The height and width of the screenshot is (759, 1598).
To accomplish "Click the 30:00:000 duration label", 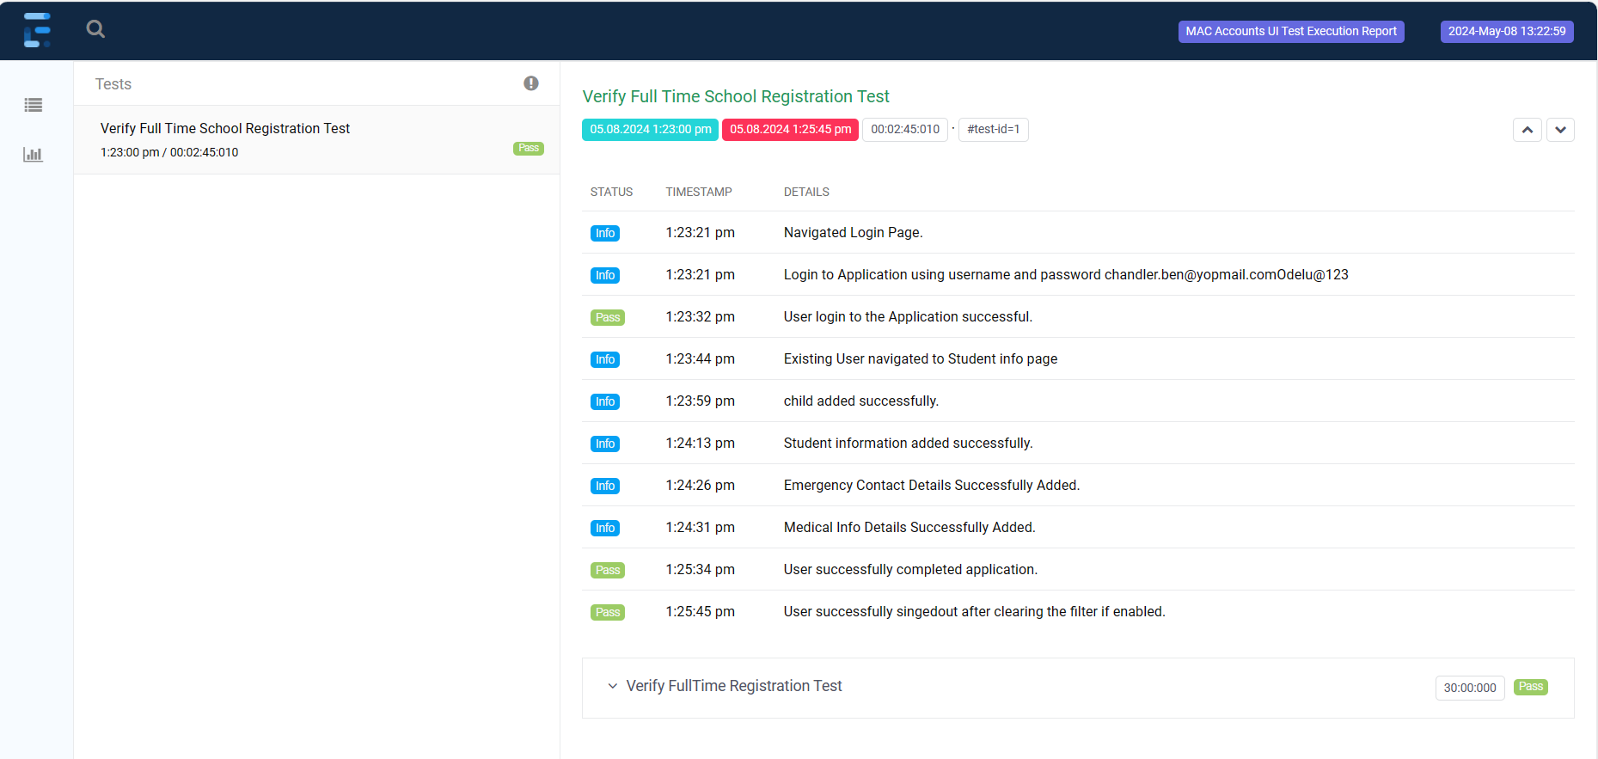I will 1470,688.
